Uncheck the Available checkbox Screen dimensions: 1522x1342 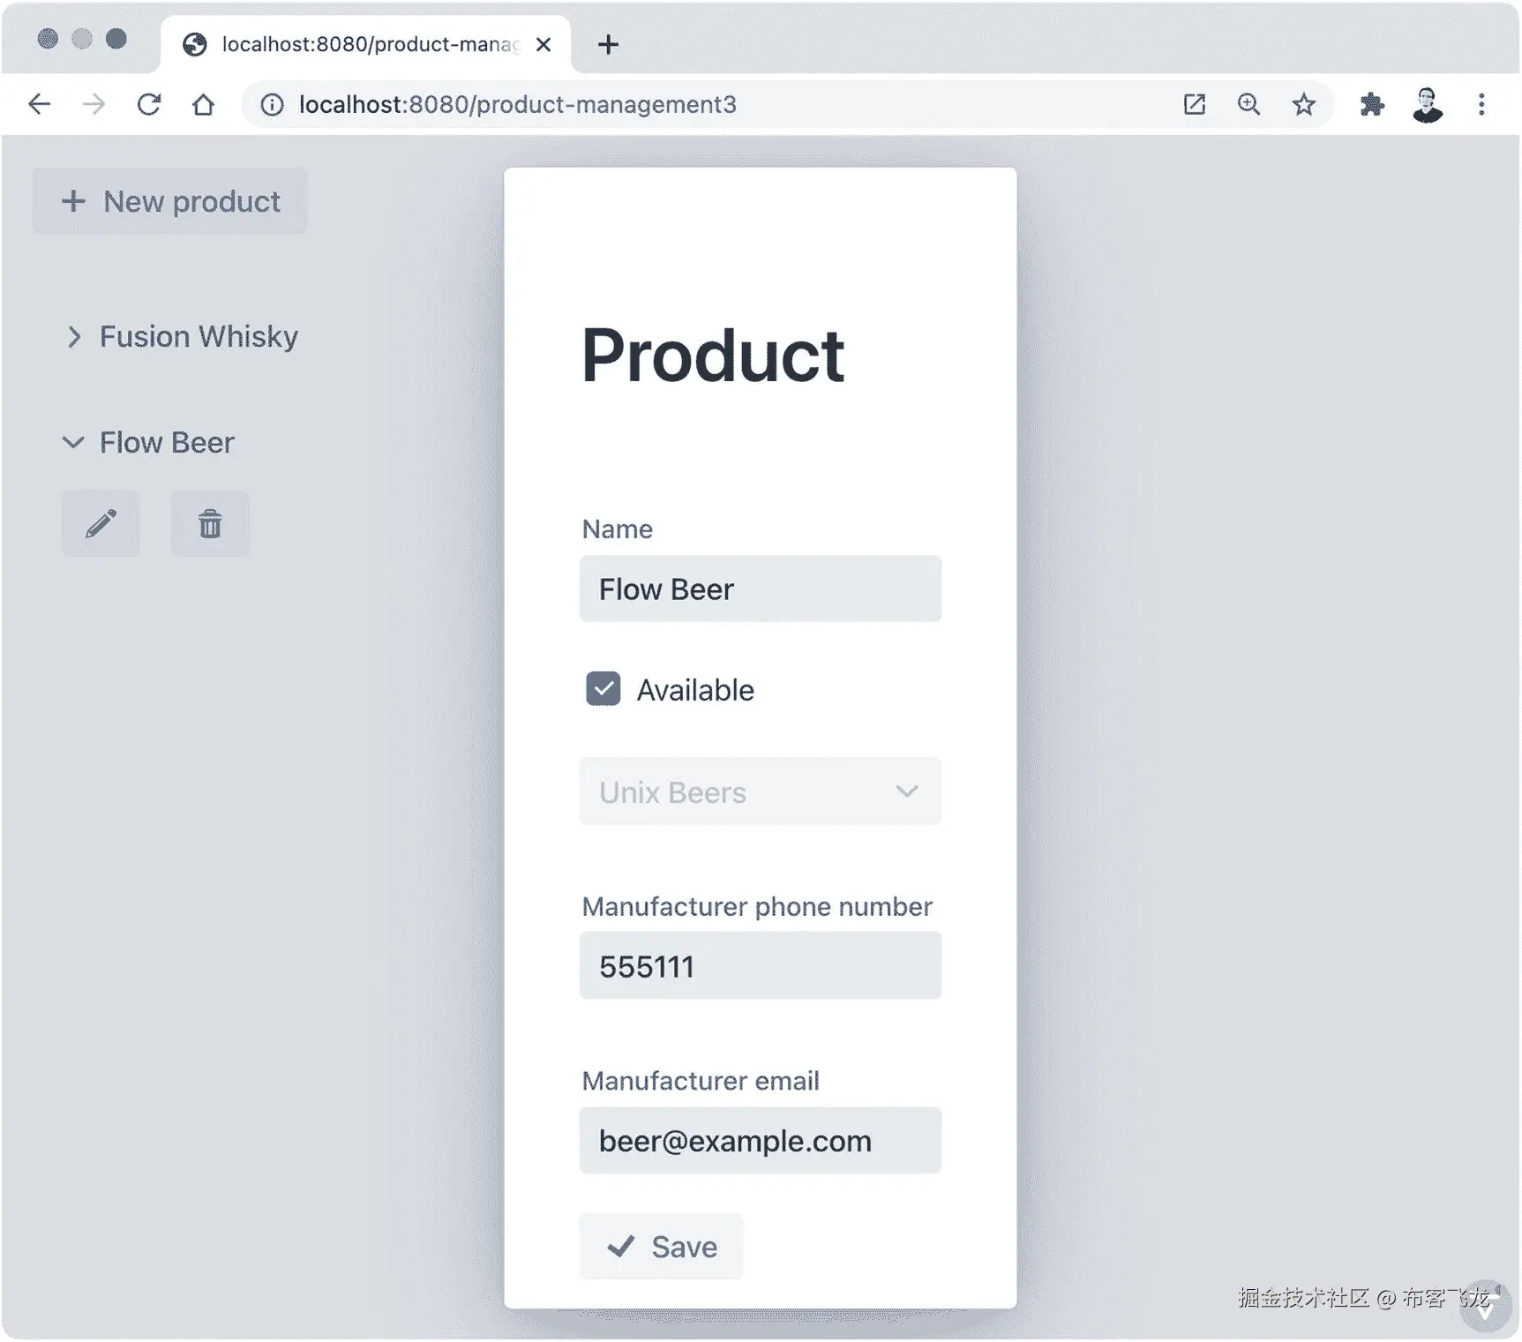pyautogui.click(x=604, y=689)
